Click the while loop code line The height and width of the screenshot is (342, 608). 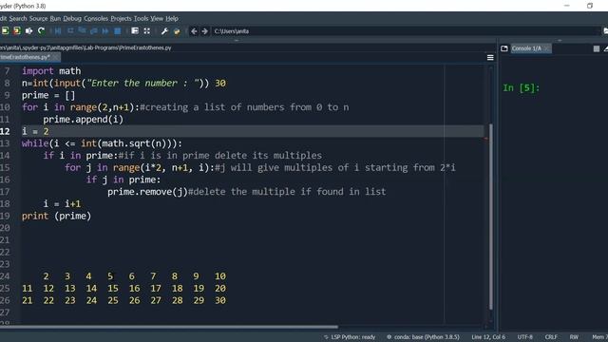coord(102,143)
